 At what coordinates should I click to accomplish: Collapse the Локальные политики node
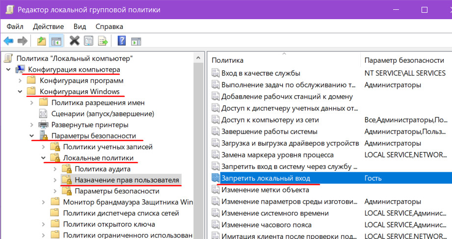[44, 158]
